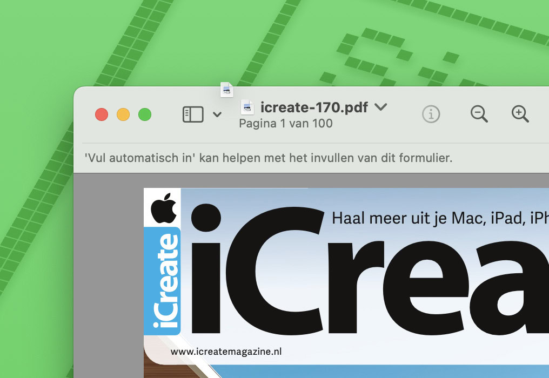Click the zoom out magnifier icon

[x=479, y=114]
